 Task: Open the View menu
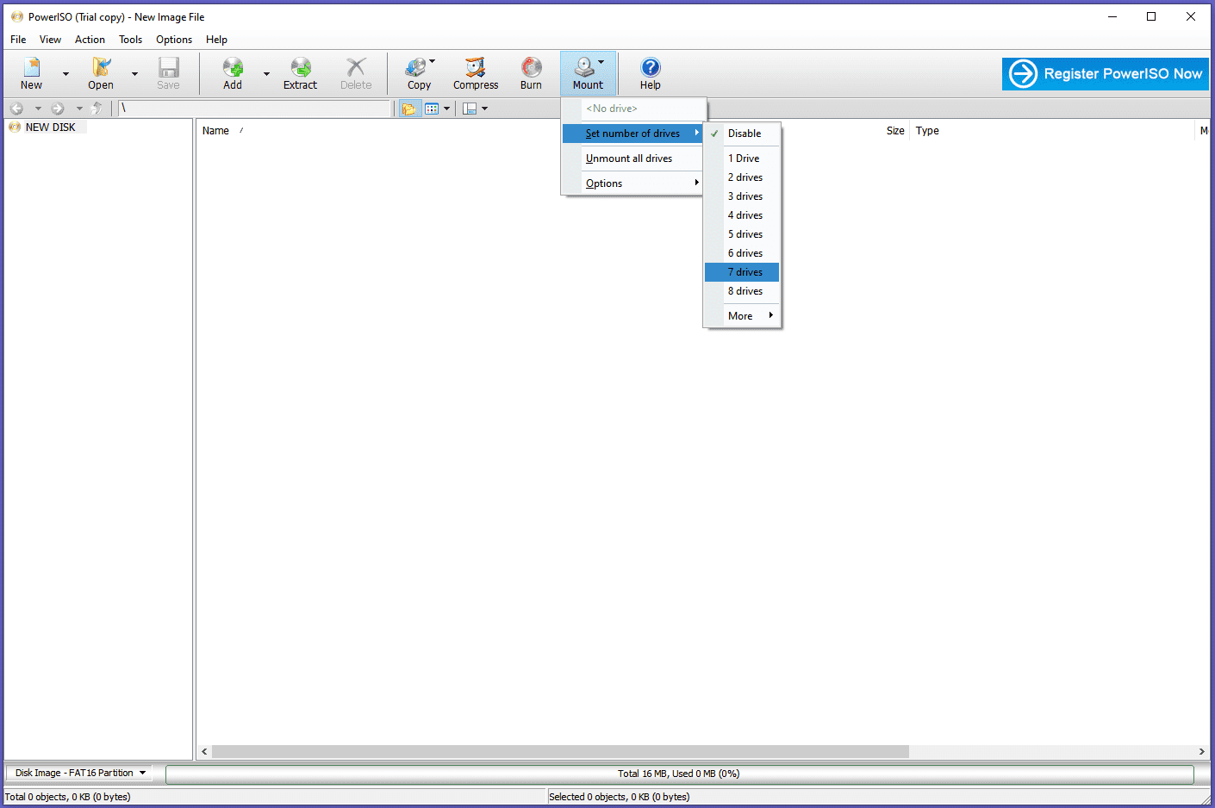point(50,40)
